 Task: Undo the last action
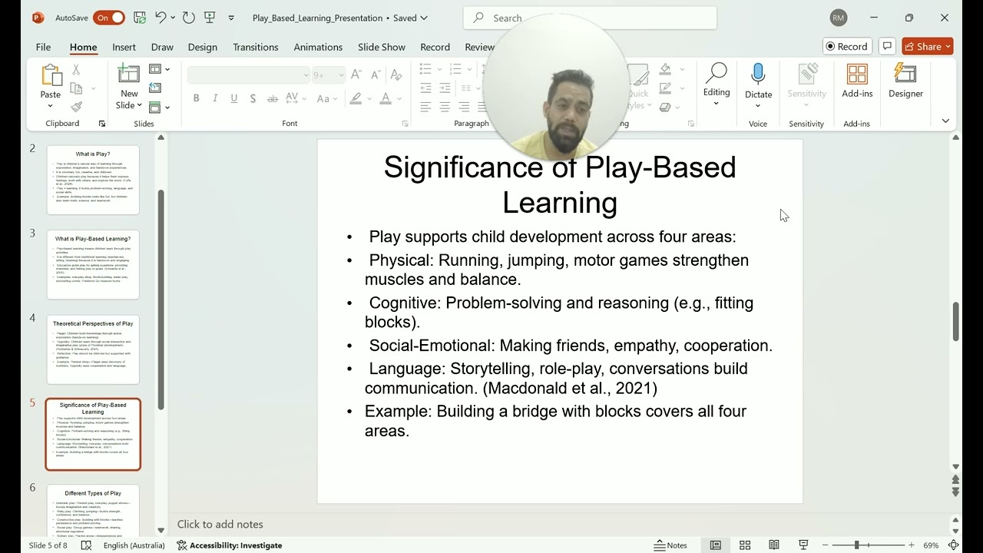pos(161,17)
